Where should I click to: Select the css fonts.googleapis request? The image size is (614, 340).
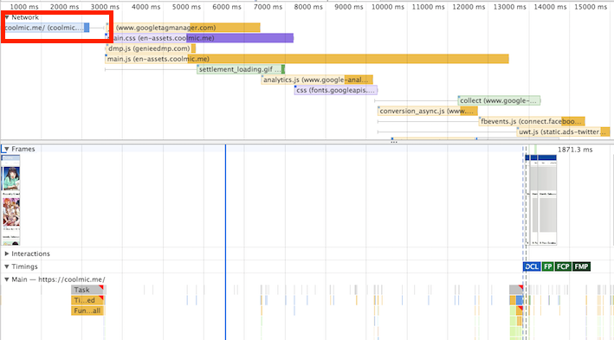tap(336, 90)
